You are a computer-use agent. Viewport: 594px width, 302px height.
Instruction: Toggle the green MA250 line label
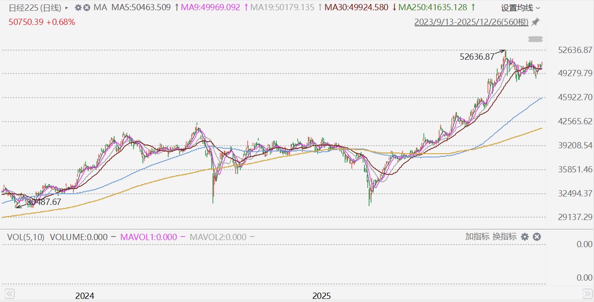(432, 8)
